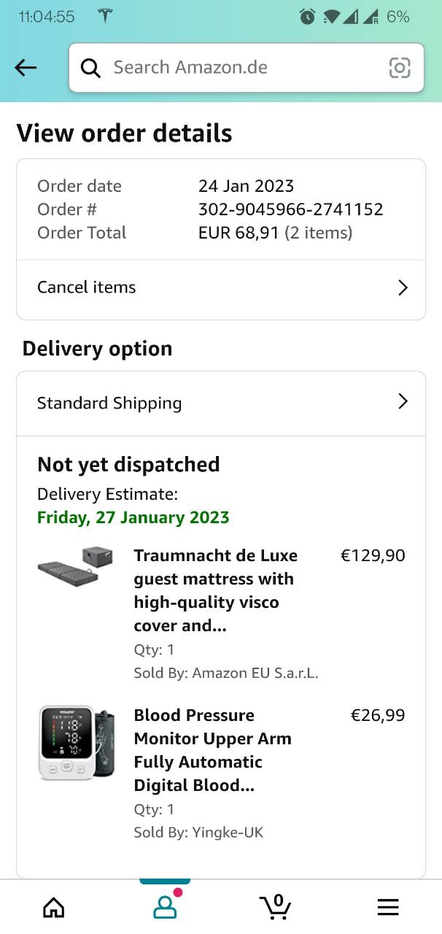Open the account profile tab
Image resolution: width=442 pixels, height=934 pixels.
click(165, 907)
